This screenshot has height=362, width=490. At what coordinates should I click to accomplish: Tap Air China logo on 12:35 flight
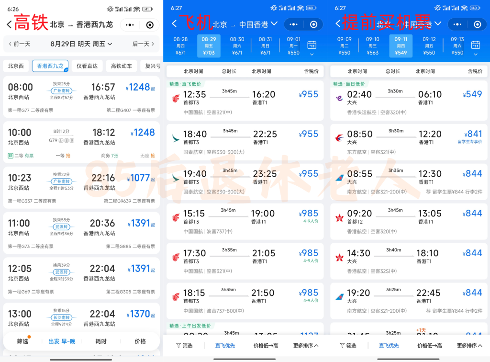(176, 99)
